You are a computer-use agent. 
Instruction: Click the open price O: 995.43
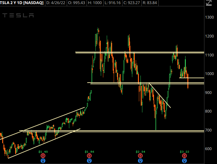click(x=77, y=3)
